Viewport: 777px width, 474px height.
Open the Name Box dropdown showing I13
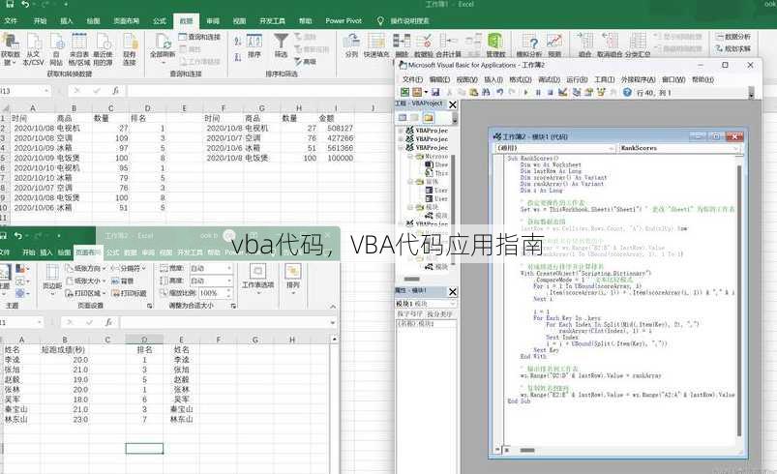pos(46,91)
